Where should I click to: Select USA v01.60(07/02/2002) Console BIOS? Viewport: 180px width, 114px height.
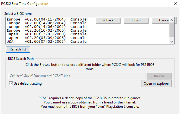coord(46,41)
